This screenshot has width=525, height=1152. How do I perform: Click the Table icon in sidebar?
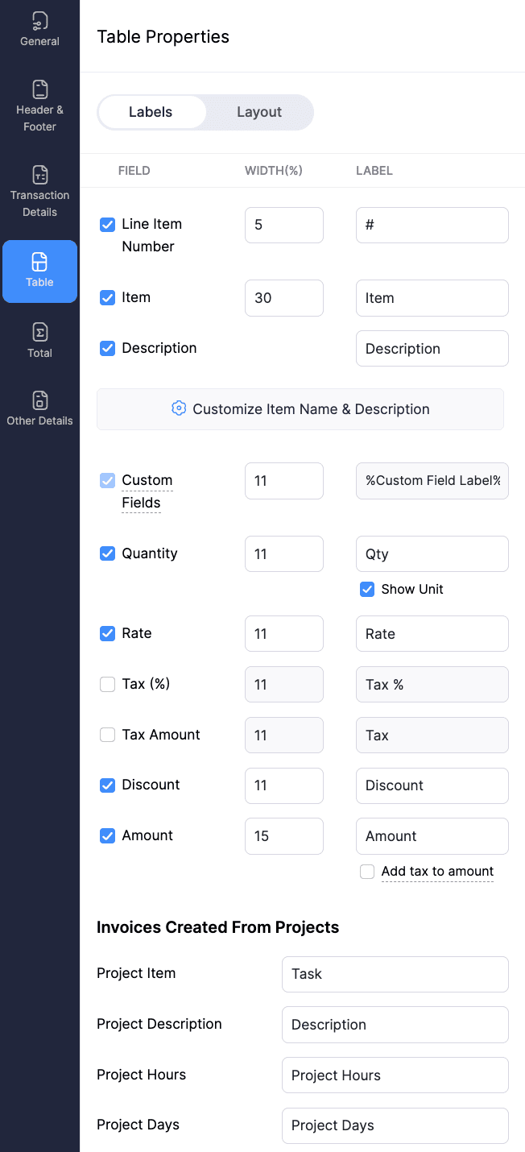point(39,262)
